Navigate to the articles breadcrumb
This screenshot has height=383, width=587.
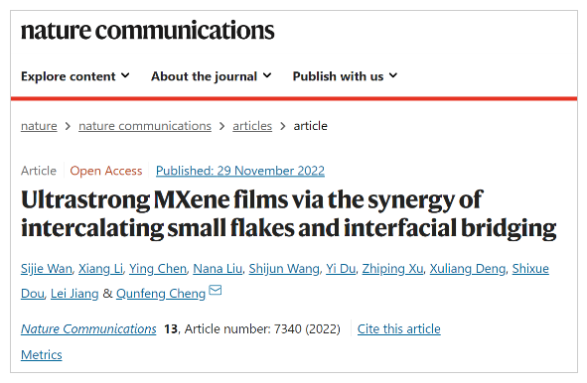(x=252, y=126)
